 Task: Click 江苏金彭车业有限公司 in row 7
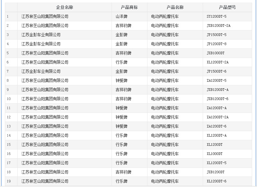tap(41, 71)
